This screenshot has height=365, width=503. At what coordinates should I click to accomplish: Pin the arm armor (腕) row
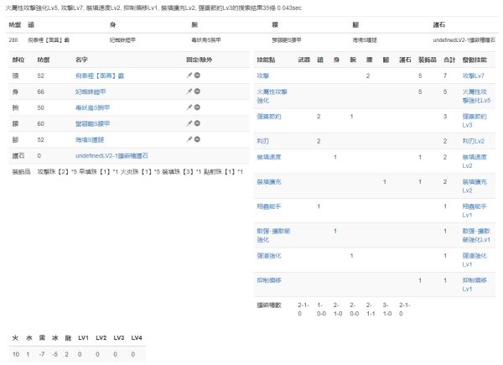(189, 107)
